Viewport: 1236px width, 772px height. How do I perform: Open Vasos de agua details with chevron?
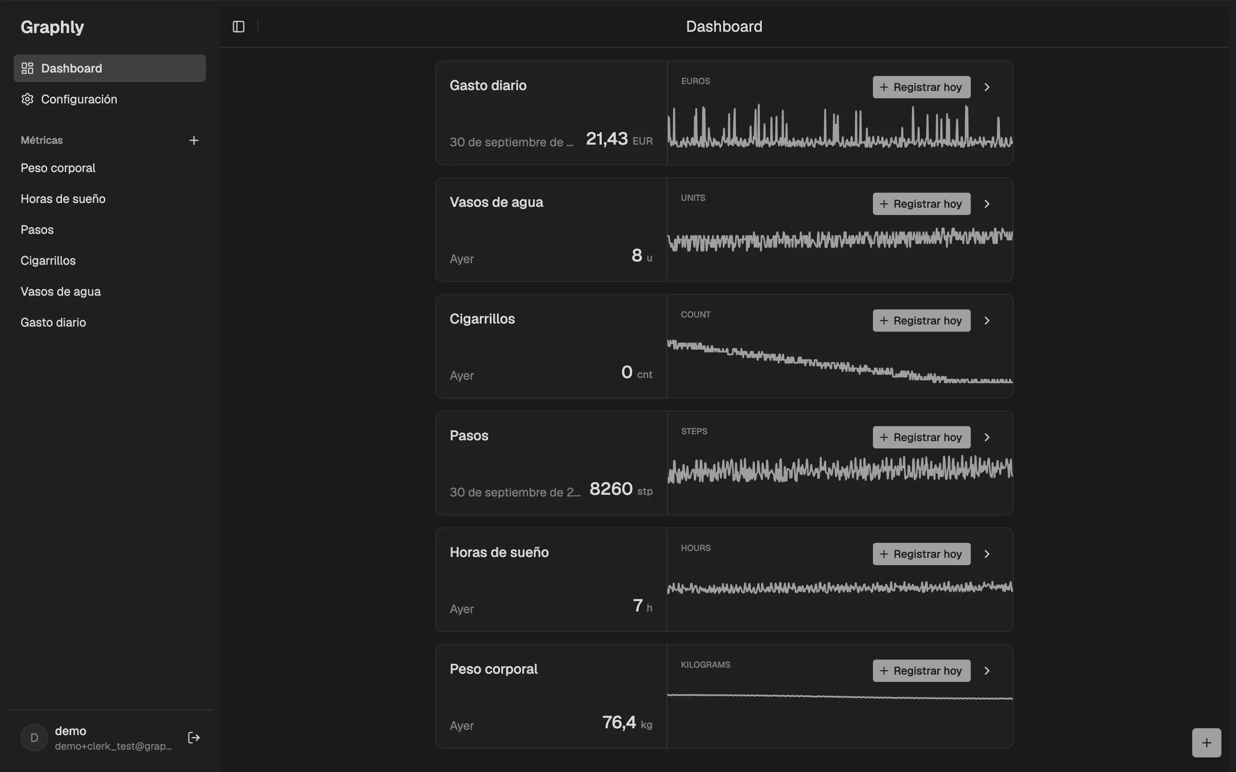tap(987, 204)
